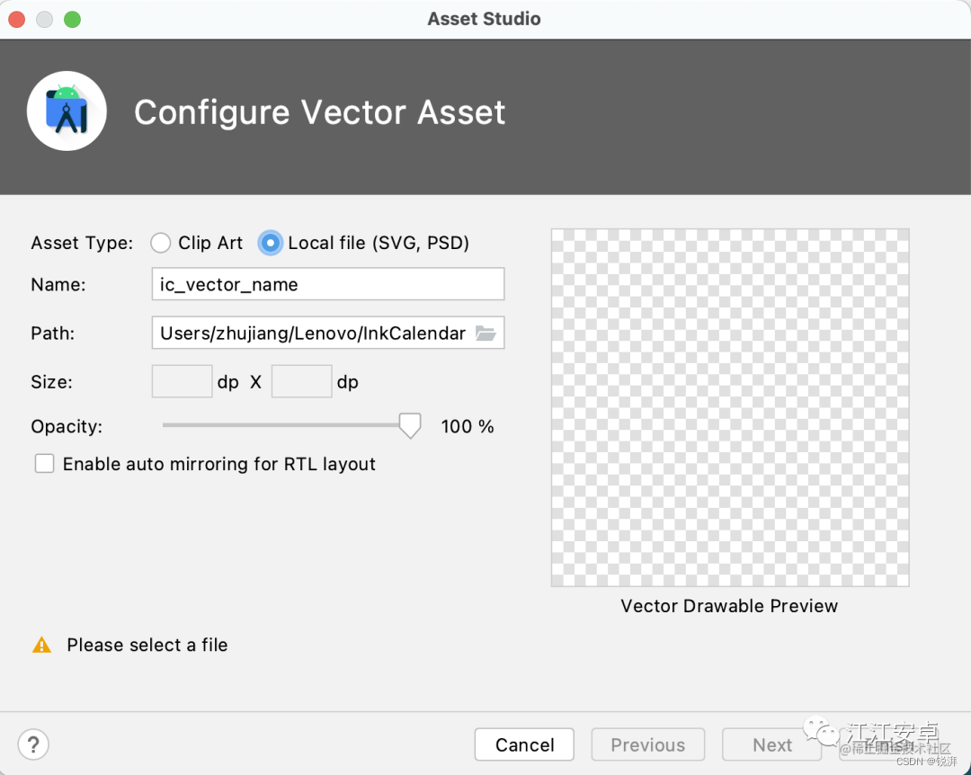Click the green maximize window button
The image size is (971, 775).
[73, 19]
